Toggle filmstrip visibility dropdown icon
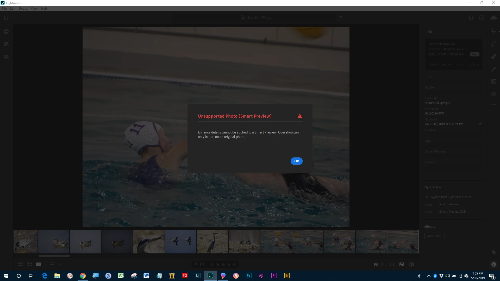Image resolution: width=500 pixels, height=281 pixels. click(402, 264)
